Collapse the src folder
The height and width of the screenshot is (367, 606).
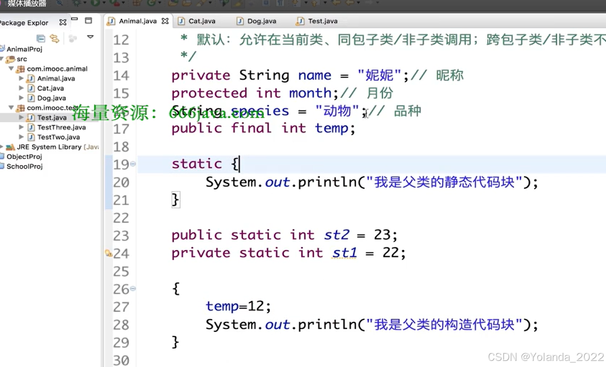tap(3, 59)
